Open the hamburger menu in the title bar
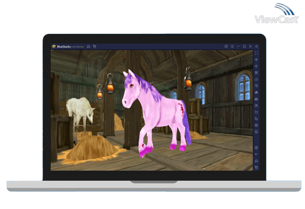The image size is (305, 209). coord(232,46)
